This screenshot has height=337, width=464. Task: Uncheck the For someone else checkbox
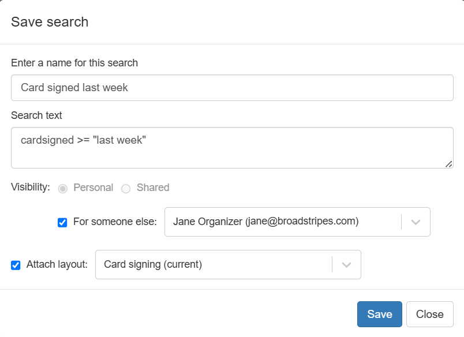coord(62,222)
